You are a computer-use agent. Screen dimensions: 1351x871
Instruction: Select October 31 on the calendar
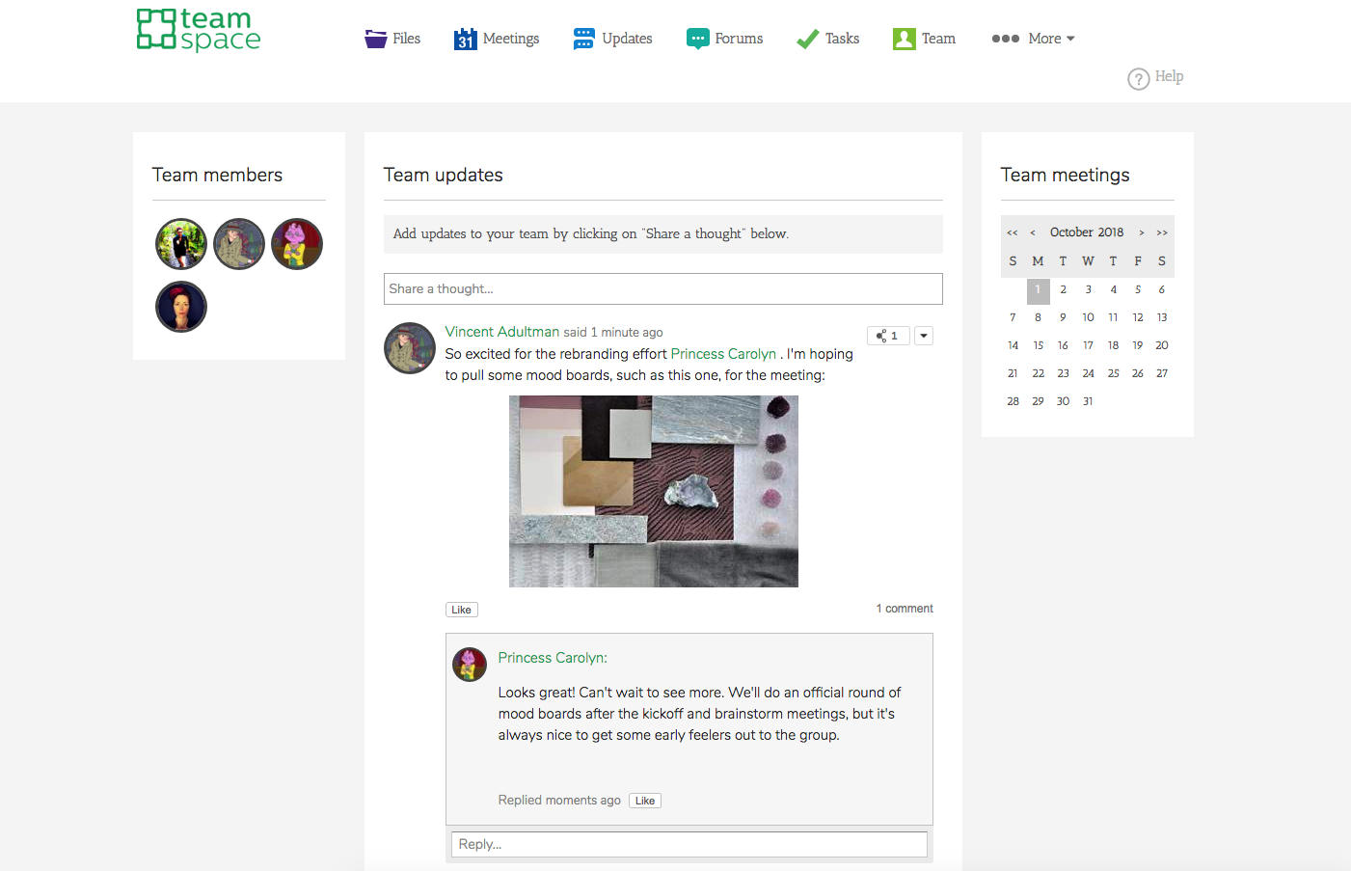point(1088,401)
